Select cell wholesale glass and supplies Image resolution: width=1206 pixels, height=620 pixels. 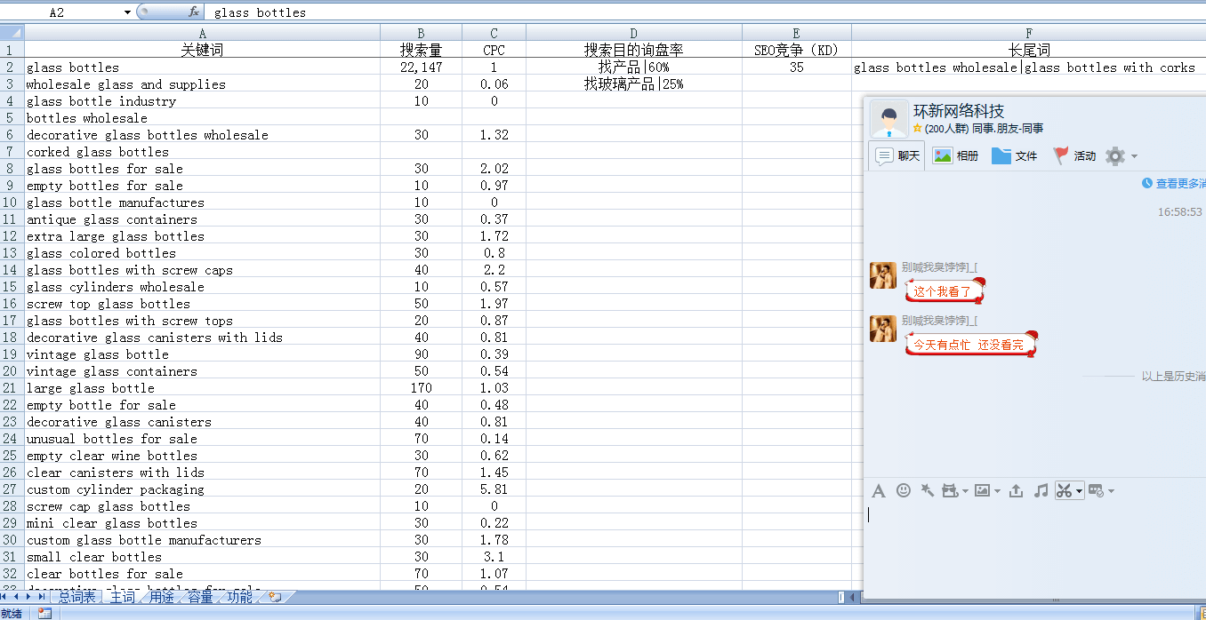(x=202, y=84)
